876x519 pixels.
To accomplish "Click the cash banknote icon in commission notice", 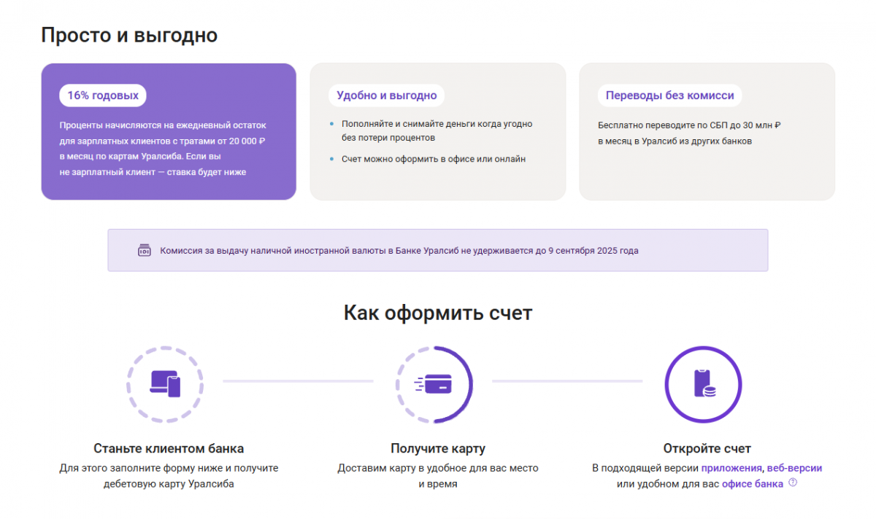I will [145, 250].
